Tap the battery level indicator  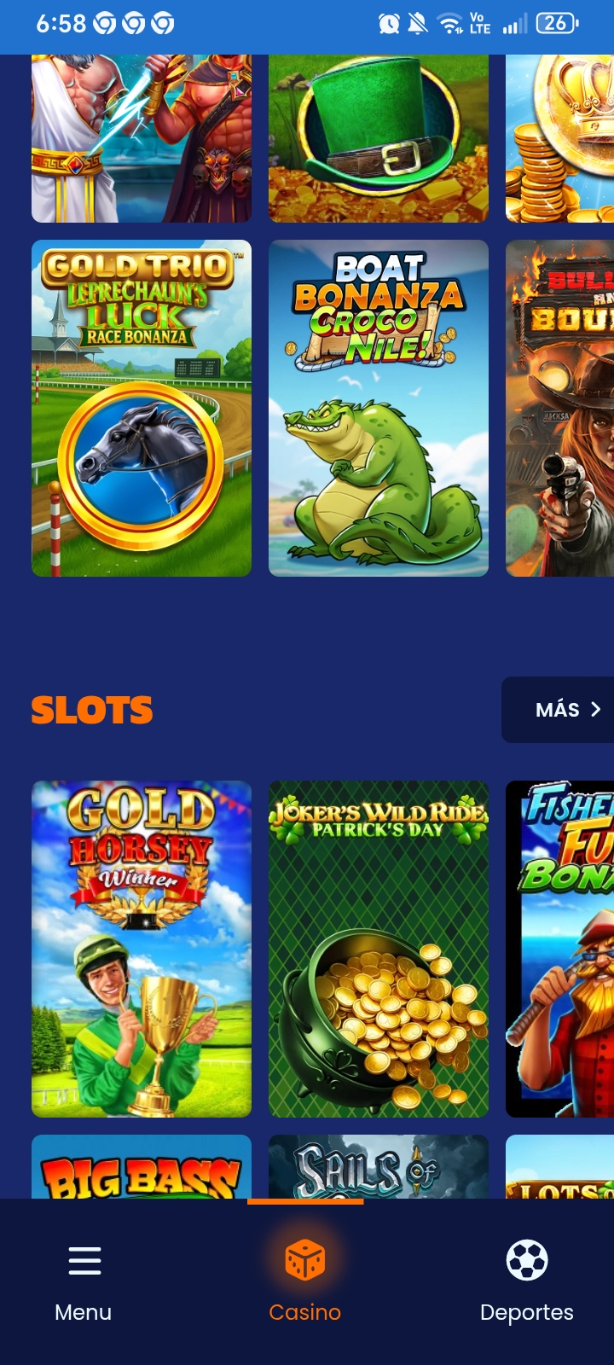click(557, 24)
